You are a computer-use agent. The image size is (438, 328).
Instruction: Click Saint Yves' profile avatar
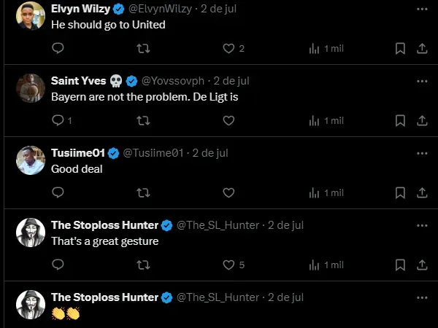point(31,87)
